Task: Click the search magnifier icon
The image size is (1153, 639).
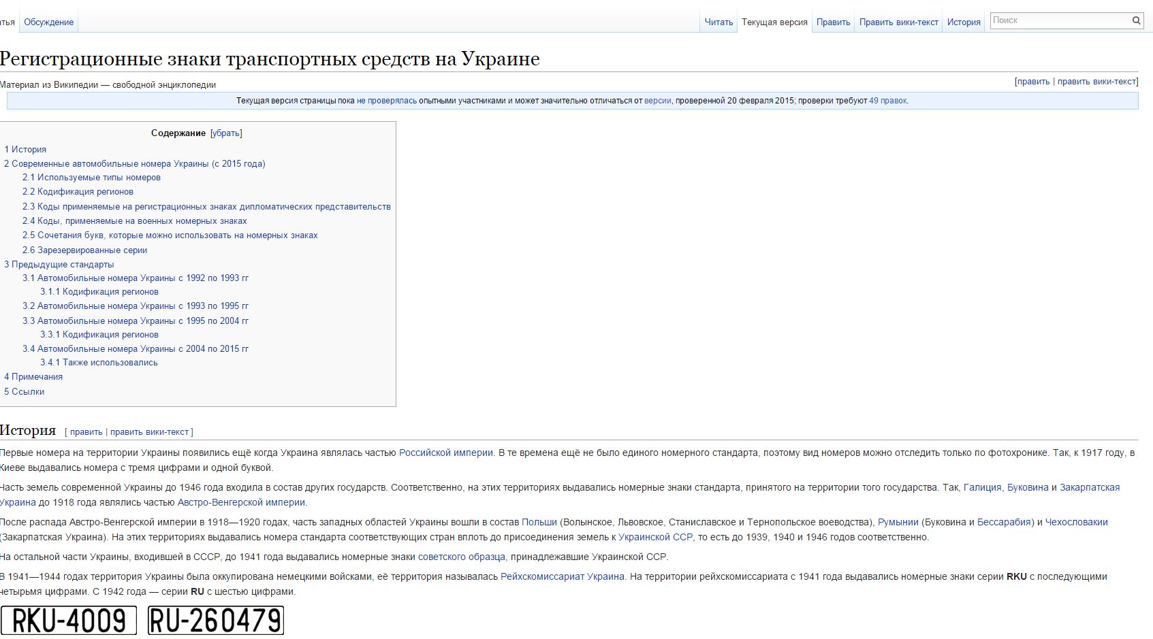Action: 1136,20
